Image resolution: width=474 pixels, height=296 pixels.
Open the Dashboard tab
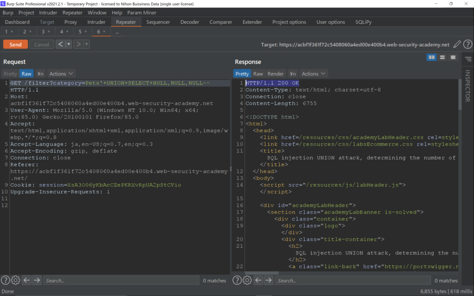click(17, 22)
